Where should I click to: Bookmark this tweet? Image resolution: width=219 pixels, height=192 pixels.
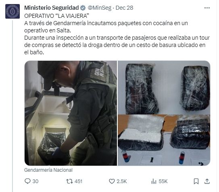click(x=196, y=181)
